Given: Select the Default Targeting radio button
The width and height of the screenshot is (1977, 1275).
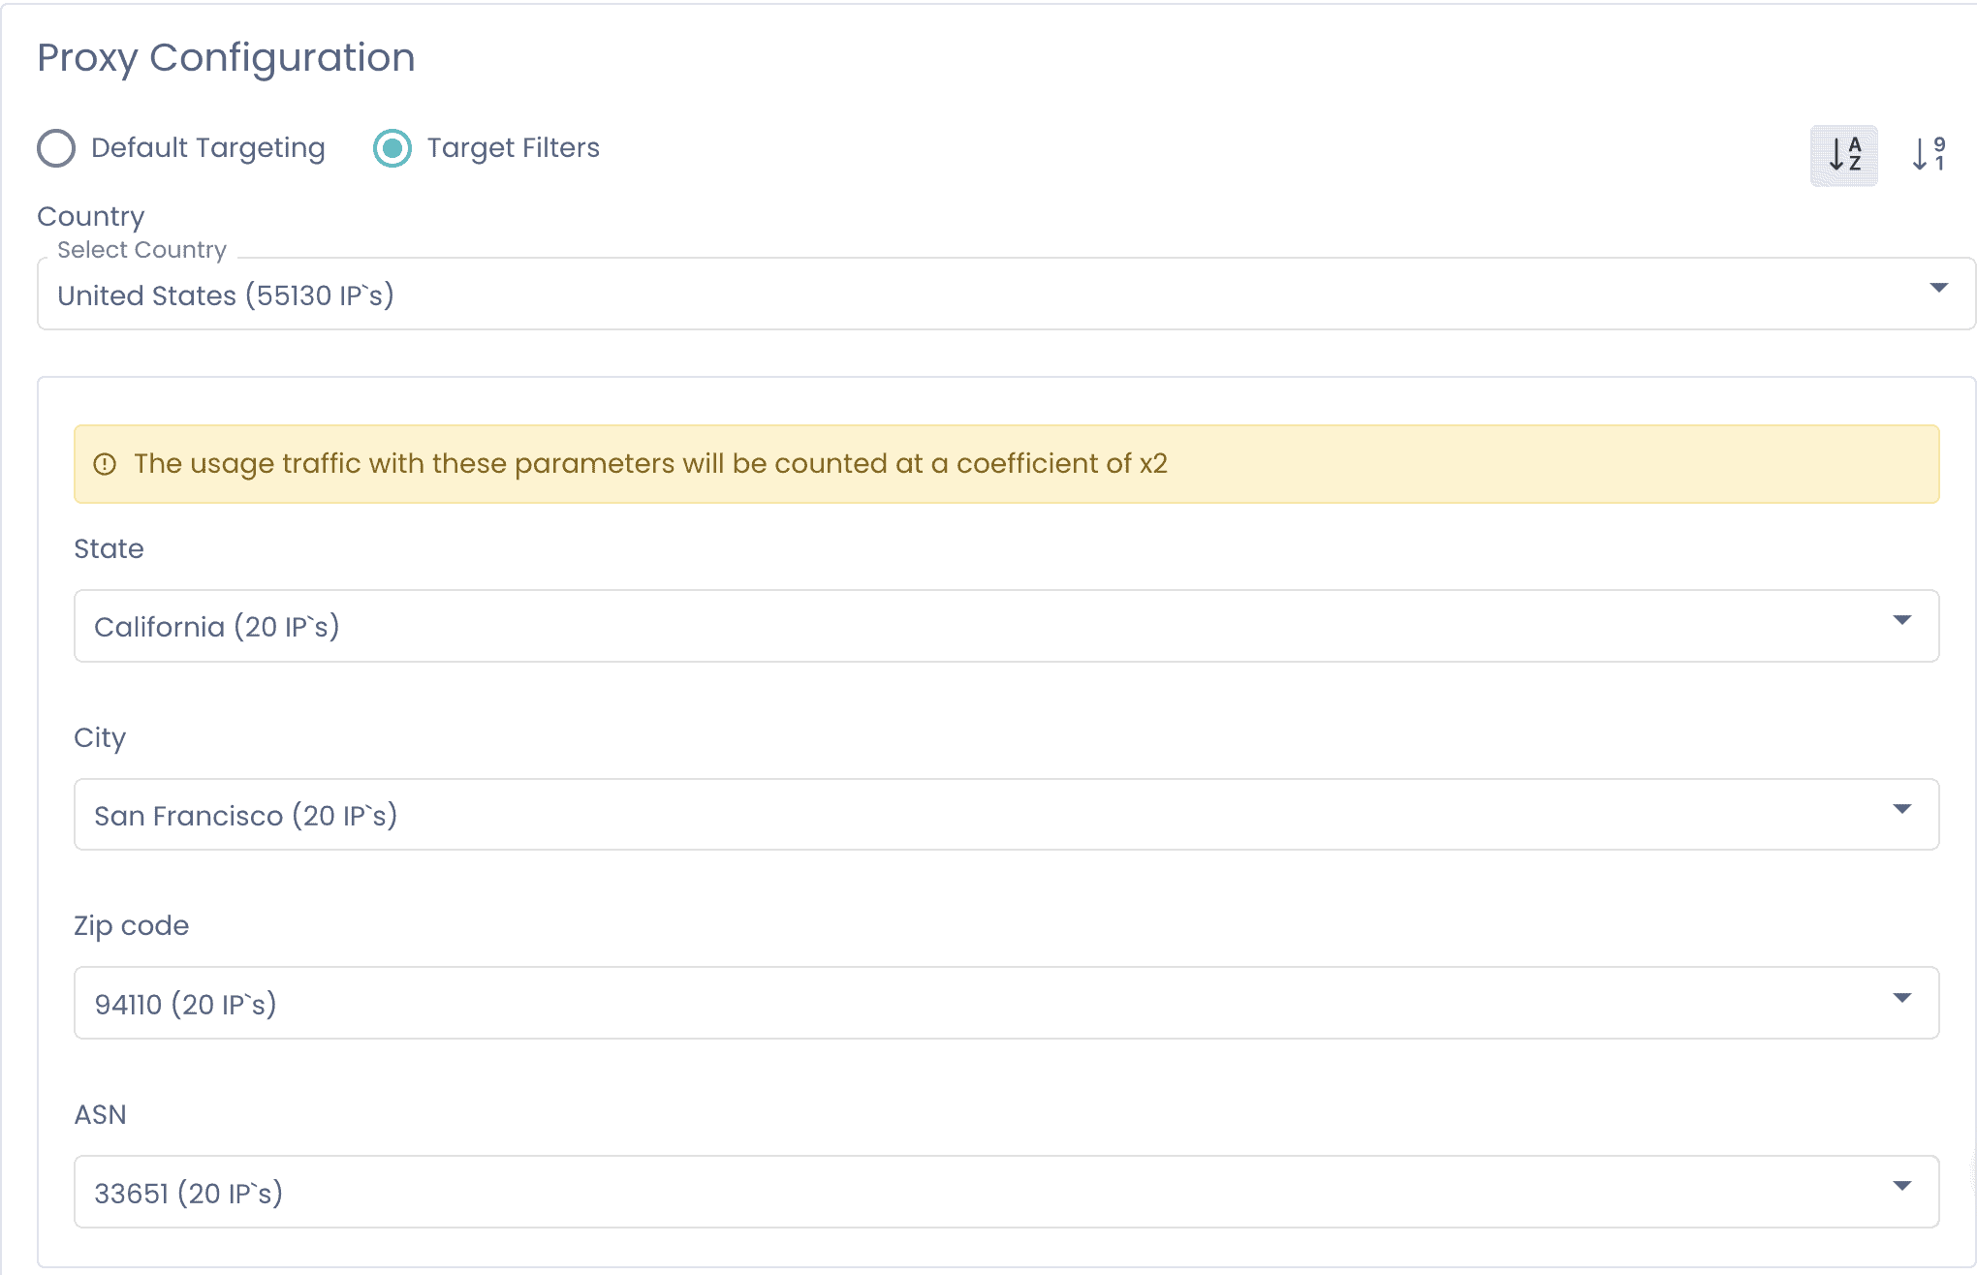Looking at the screenshot, I should pyautogui.click(x=56, y=148).
